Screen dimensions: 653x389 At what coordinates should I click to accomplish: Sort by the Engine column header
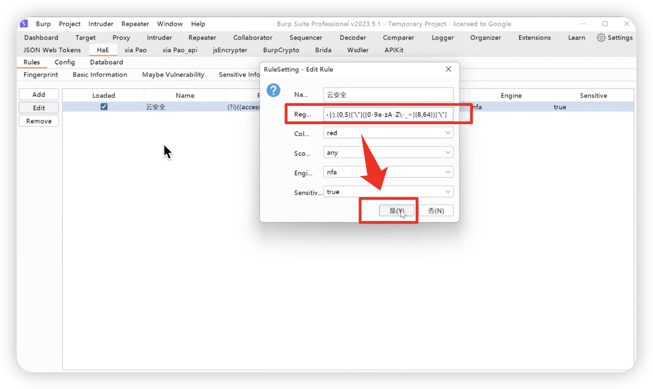pyautogui.click(x=511, y=95)
